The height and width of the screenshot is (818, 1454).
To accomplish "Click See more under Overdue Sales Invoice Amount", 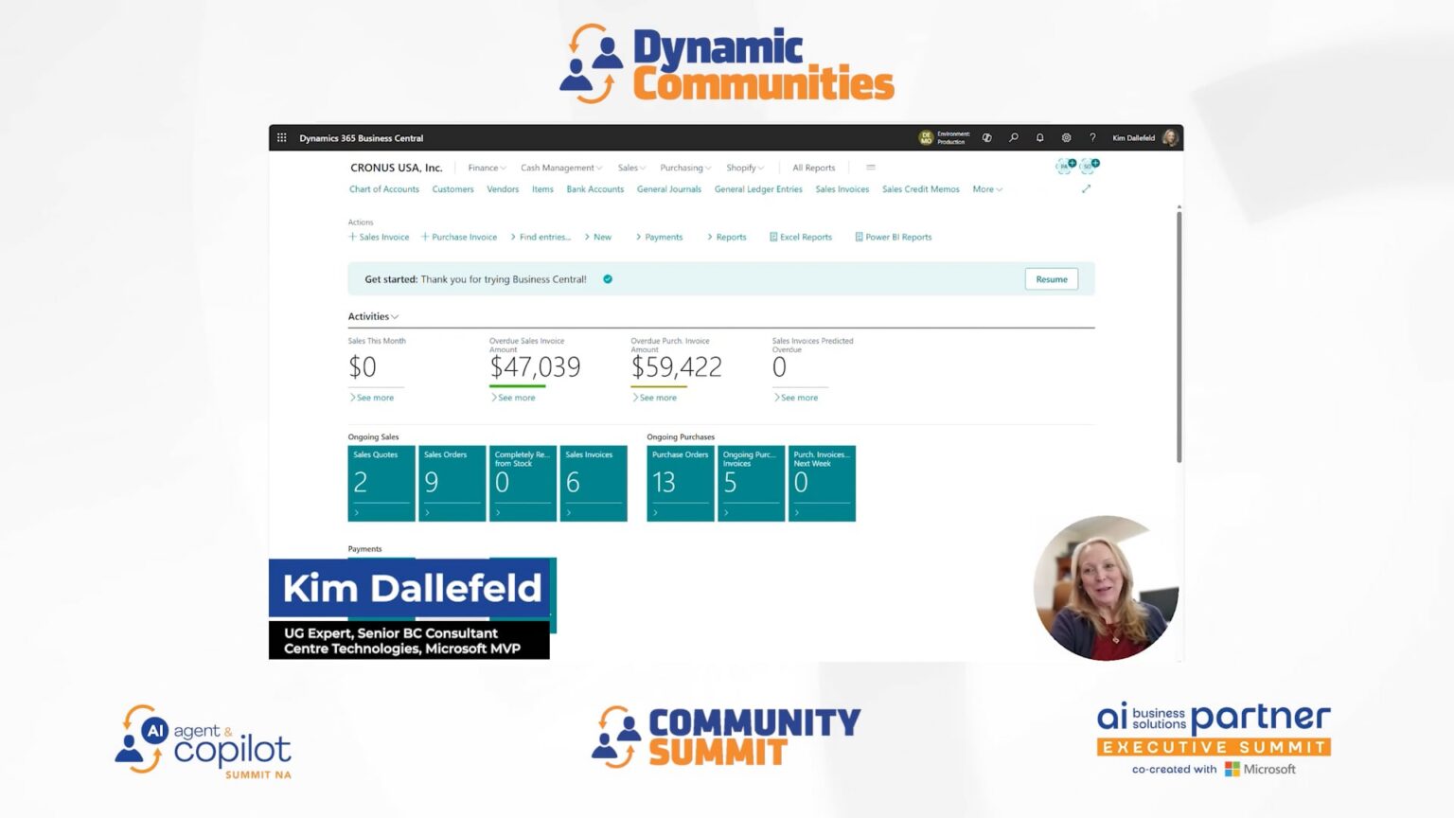I will click(514, 398).
